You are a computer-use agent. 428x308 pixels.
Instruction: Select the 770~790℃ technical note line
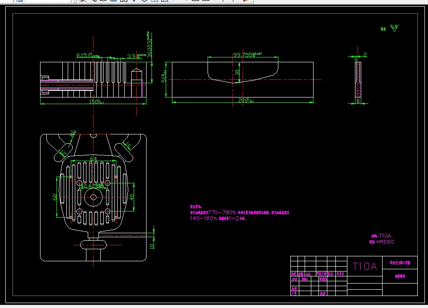[239, 212]
